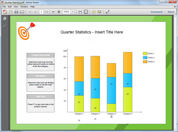178x132 pixels.
Task: Click the dartboard target logo image
Action: point(26,31)
